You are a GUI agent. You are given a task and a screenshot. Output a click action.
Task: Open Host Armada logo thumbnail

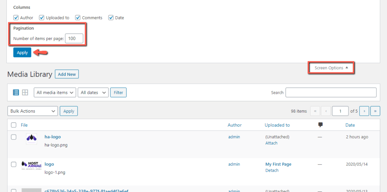(x=32, y=165)
